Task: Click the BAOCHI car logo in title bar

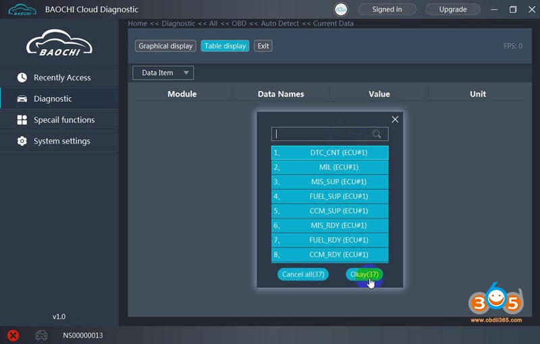Action: [x=22, y=9]
